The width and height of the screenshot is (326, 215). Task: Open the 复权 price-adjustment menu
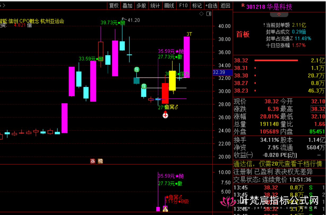point(114,6)
